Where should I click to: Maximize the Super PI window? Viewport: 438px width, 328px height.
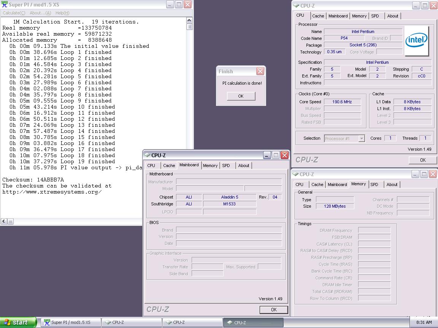[x=179, y=4]
